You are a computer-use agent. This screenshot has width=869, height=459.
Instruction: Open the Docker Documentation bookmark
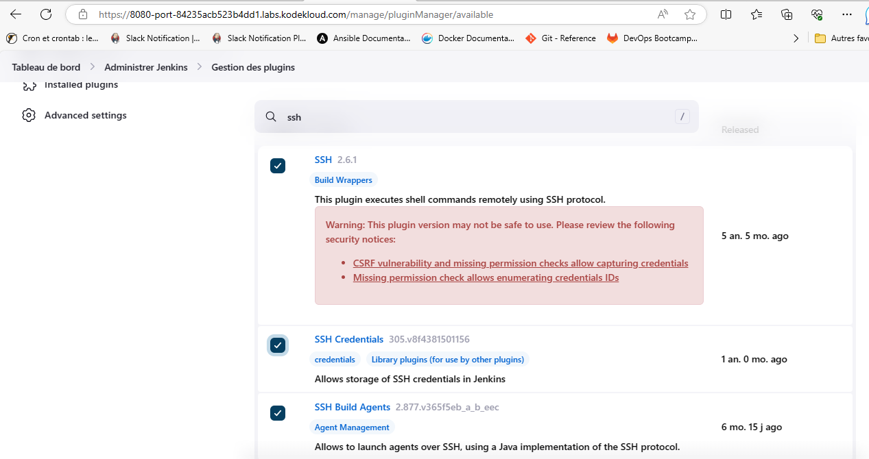click(468, 38)
